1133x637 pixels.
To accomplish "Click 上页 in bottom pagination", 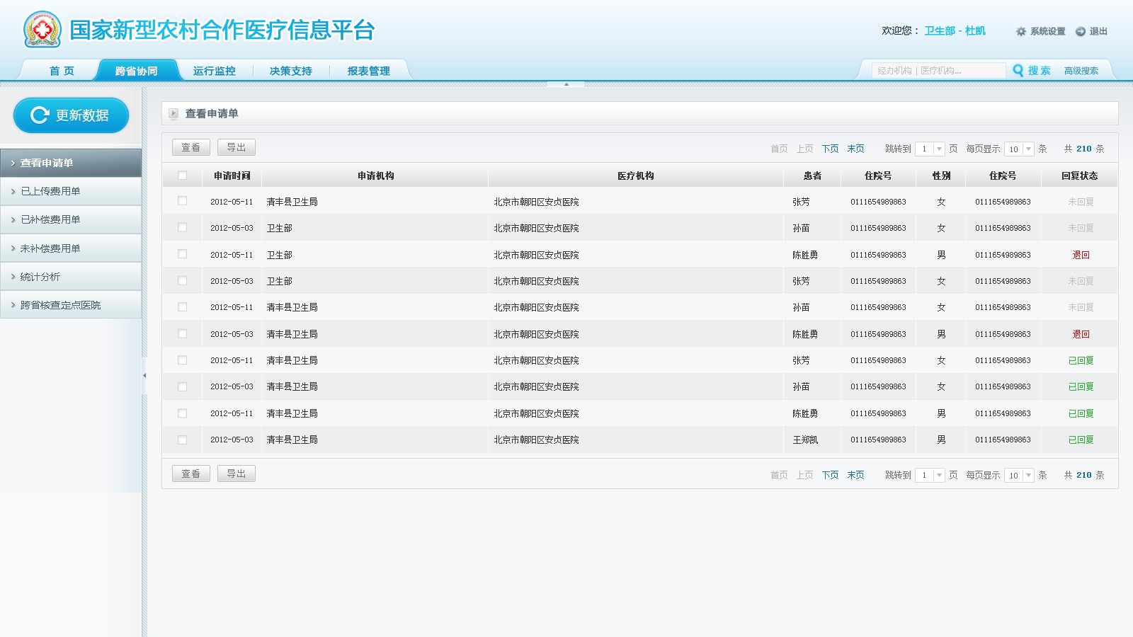I will pos(804,475).
